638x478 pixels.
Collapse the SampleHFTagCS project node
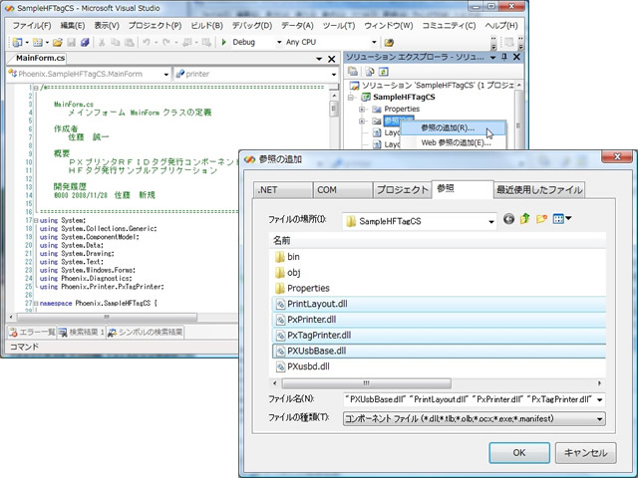click(x=350, y=98)
